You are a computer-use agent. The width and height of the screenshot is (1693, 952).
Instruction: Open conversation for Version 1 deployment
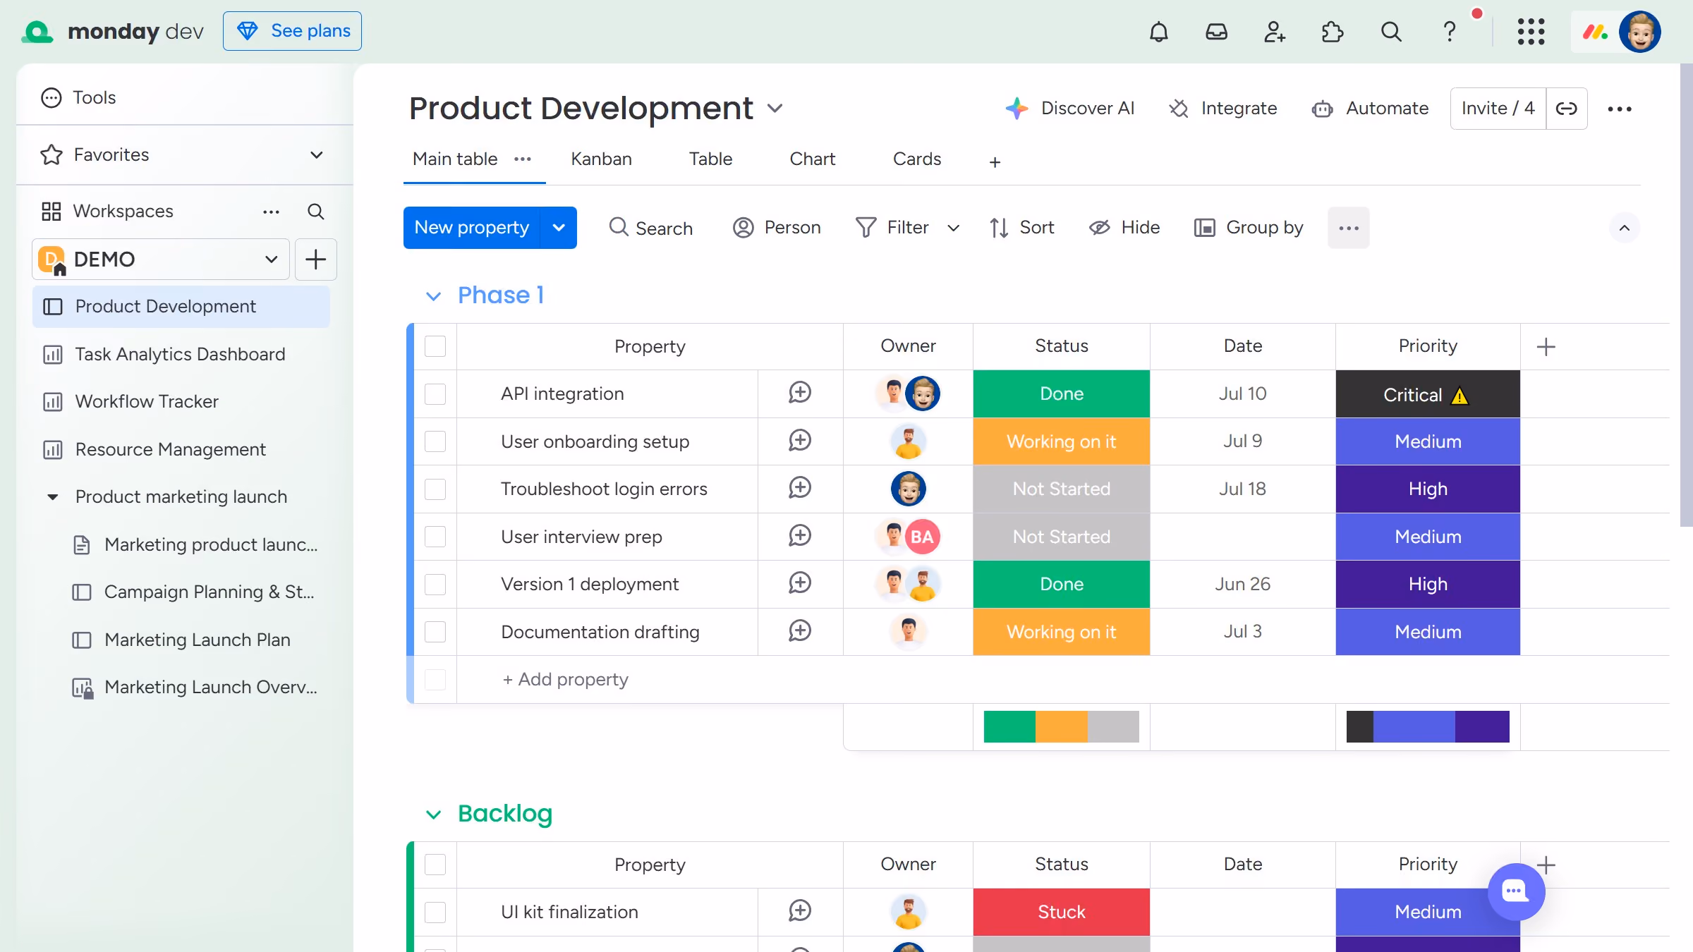[800, 583]
